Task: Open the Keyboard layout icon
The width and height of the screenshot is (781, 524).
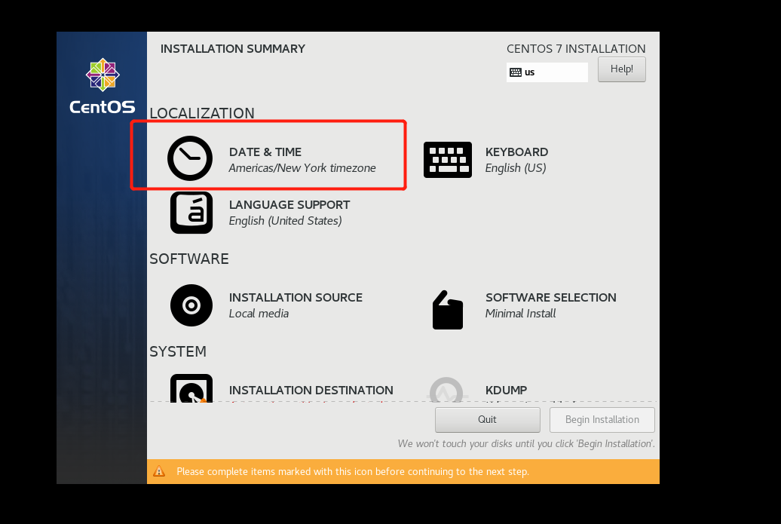Action: point(447,160)
